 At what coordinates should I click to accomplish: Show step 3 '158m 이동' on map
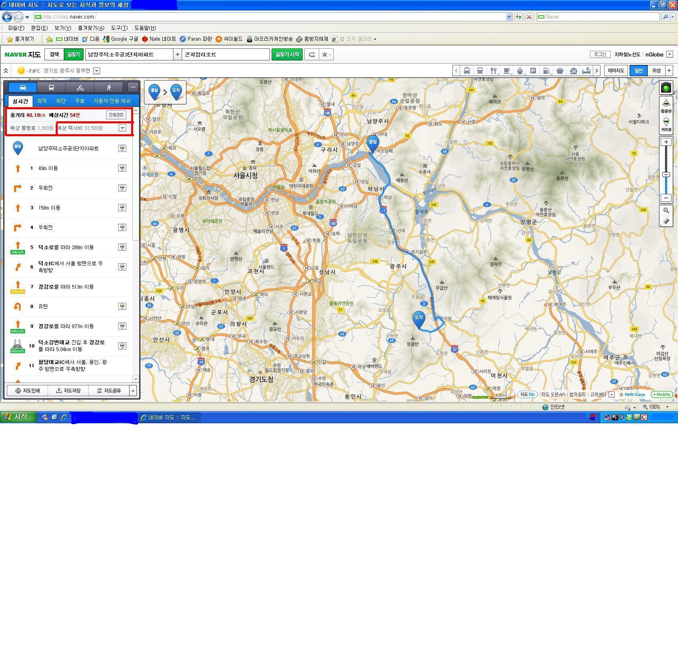[122, 208]
